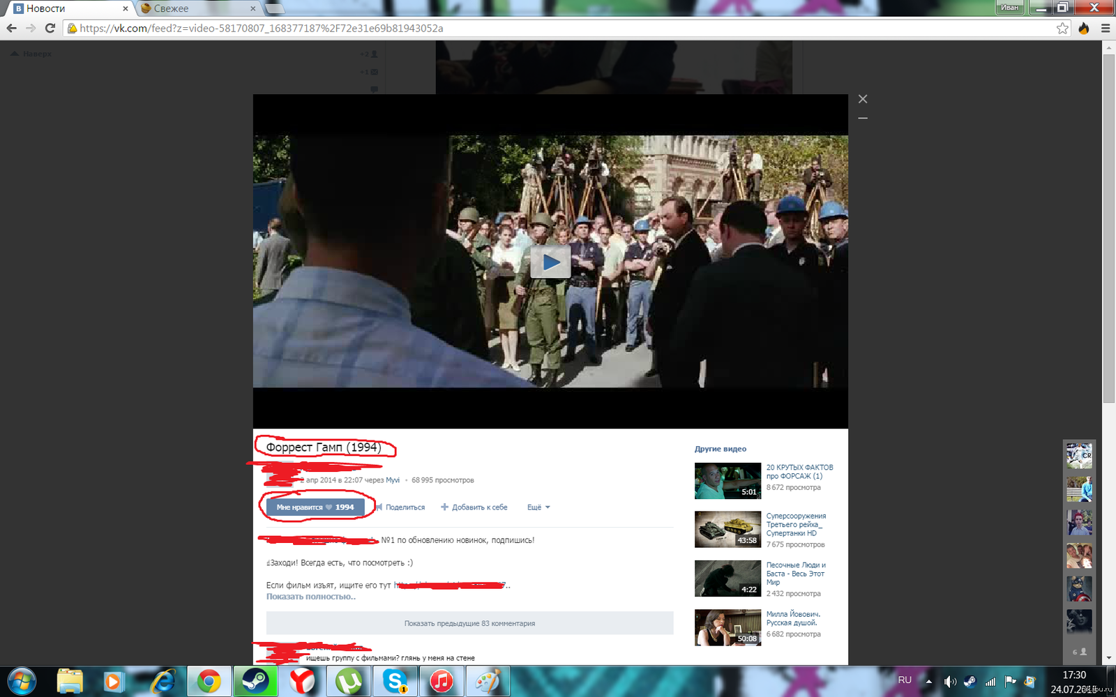Open uTorrent from taskbar
This screenshot has height=697, width=1116.
point(348,681)
